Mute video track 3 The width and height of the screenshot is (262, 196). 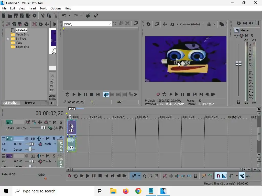pos(55,122)
